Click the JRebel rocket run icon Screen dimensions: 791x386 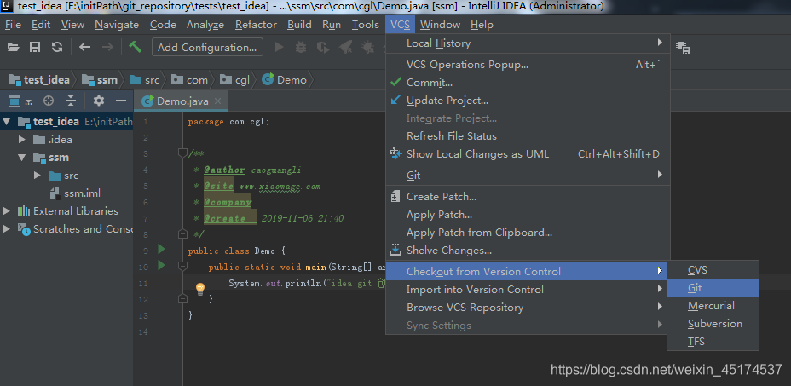[x=345, y=48]
